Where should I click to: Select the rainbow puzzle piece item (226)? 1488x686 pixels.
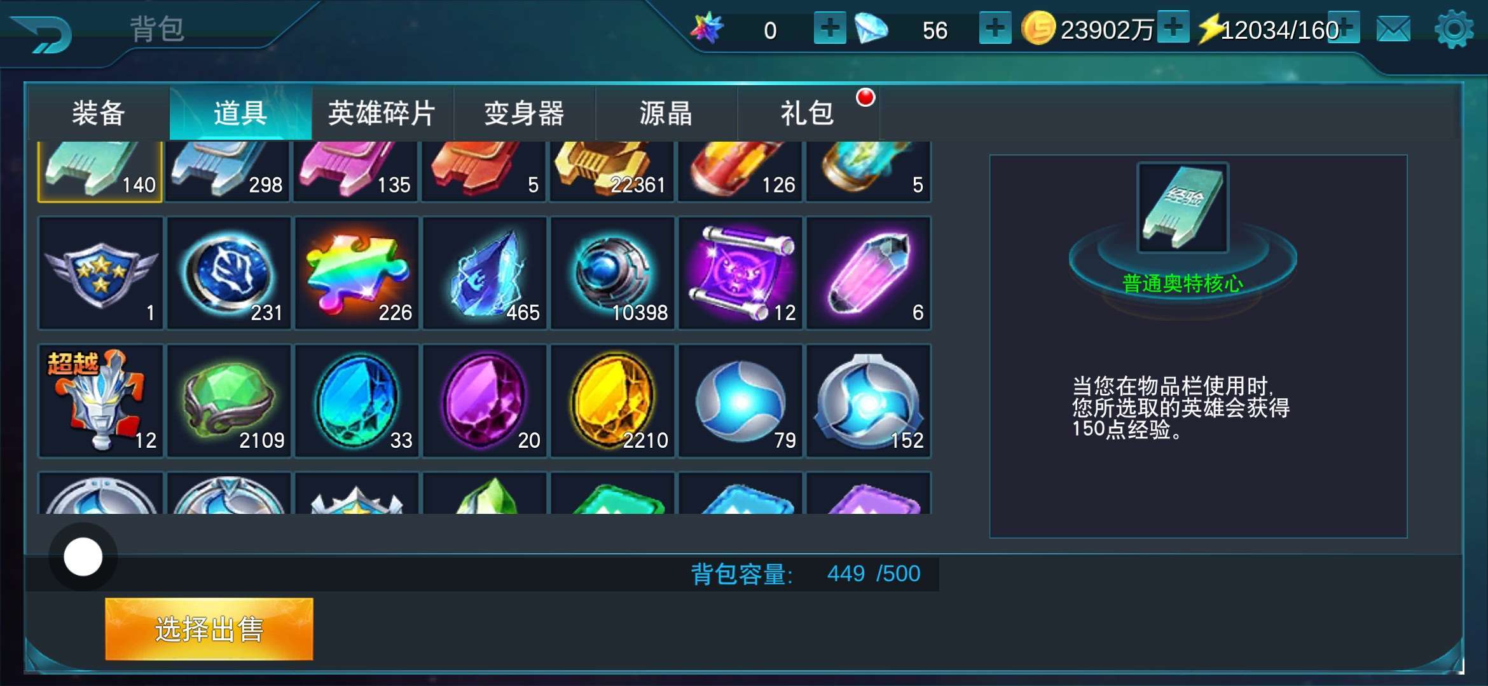click(x=357, y=273)
